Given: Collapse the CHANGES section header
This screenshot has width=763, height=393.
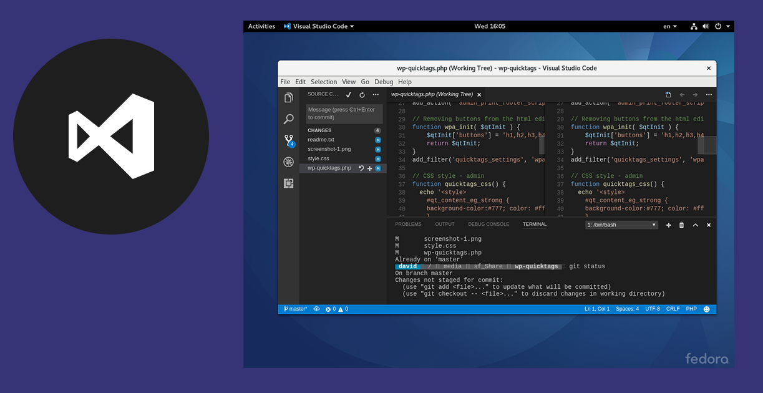Looking at the screenshot, I should 343,130.
